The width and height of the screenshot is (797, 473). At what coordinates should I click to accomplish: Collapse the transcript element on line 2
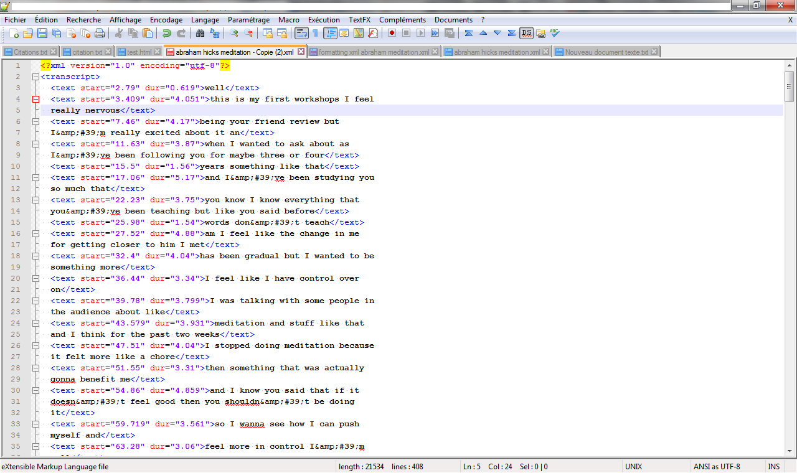point(35,77)
